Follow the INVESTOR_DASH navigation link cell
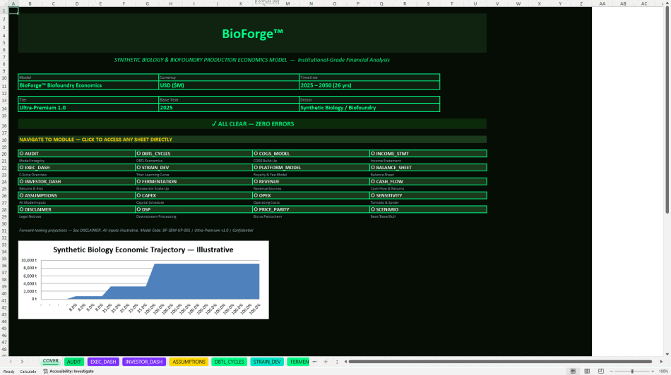This screenshot has width=671, height=375. click(x=76, y=182)
